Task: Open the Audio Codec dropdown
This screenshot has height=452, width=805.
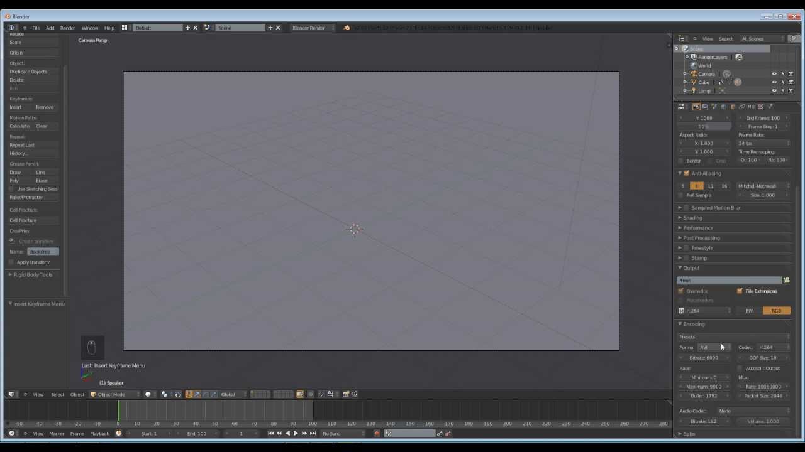Action: pyautogui.click(x=754, y=411)
